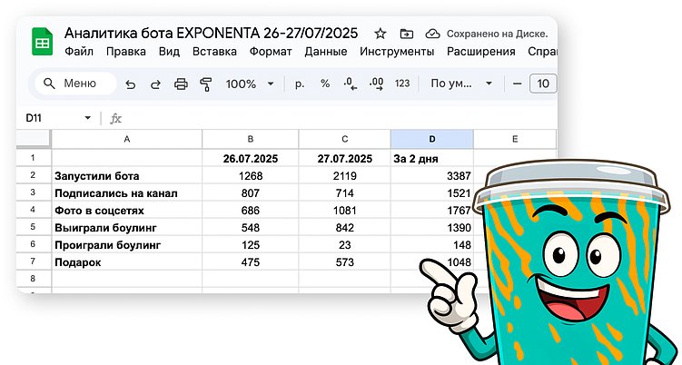Select cell with value 573

[x=344, y=261]
